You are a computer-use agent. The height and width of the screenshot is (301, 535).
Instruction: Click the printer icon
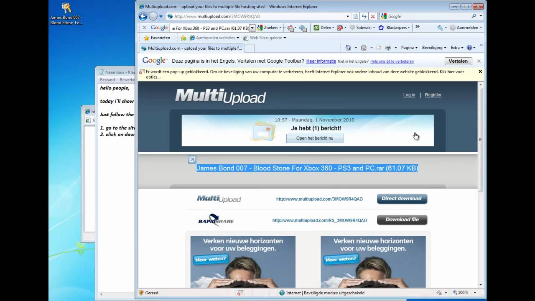click(388, 48)
